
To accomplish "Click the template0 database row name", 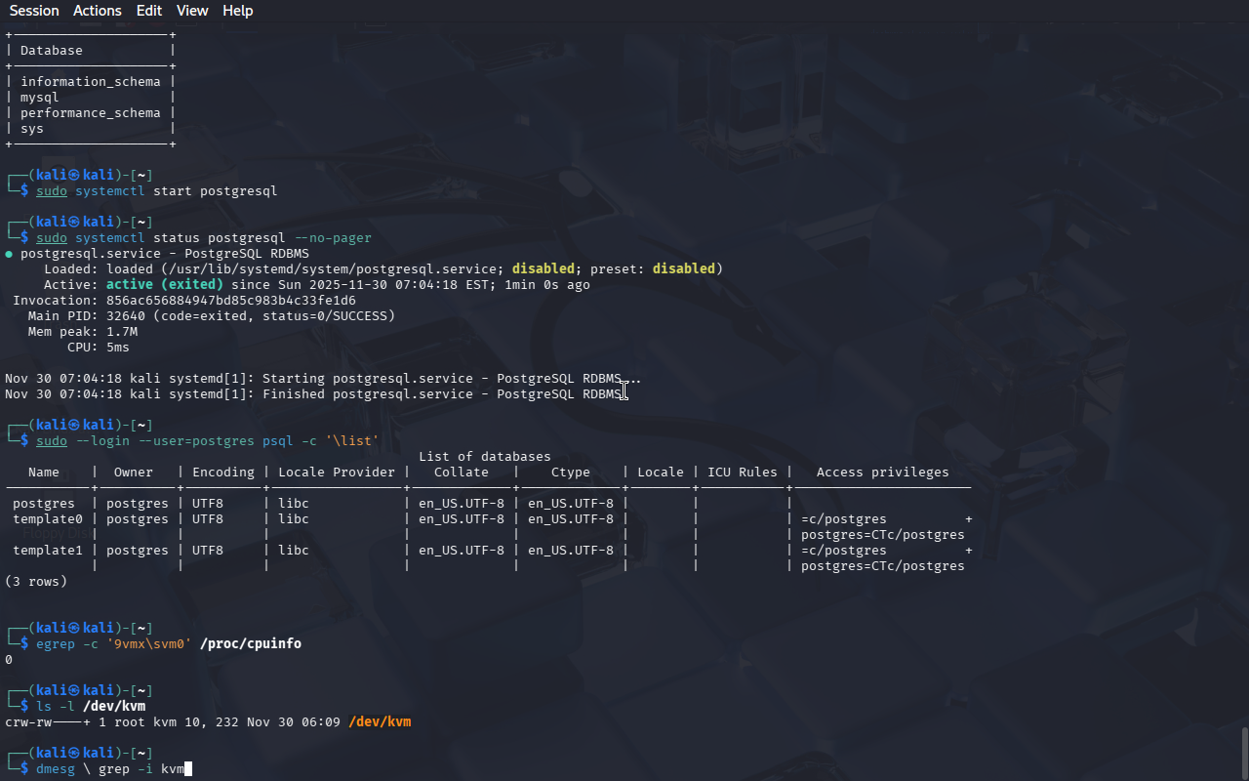I will [48, 519].
